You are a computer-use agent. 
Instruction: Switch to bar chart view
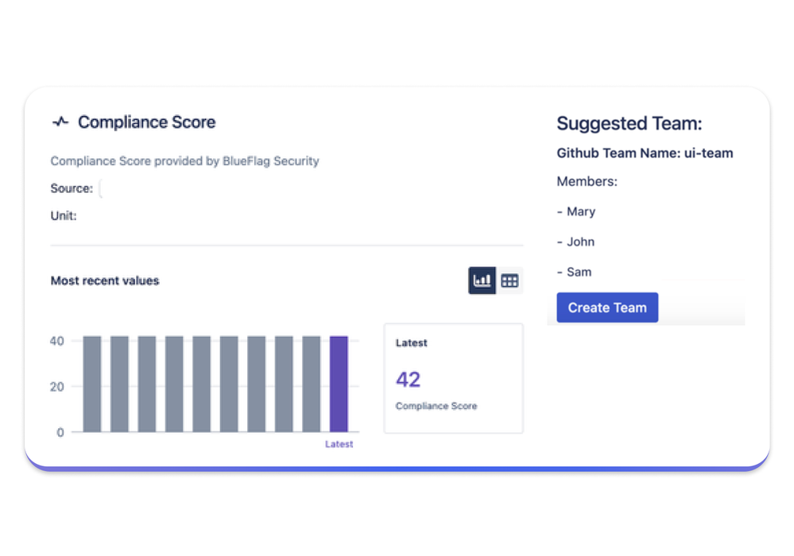482,280
